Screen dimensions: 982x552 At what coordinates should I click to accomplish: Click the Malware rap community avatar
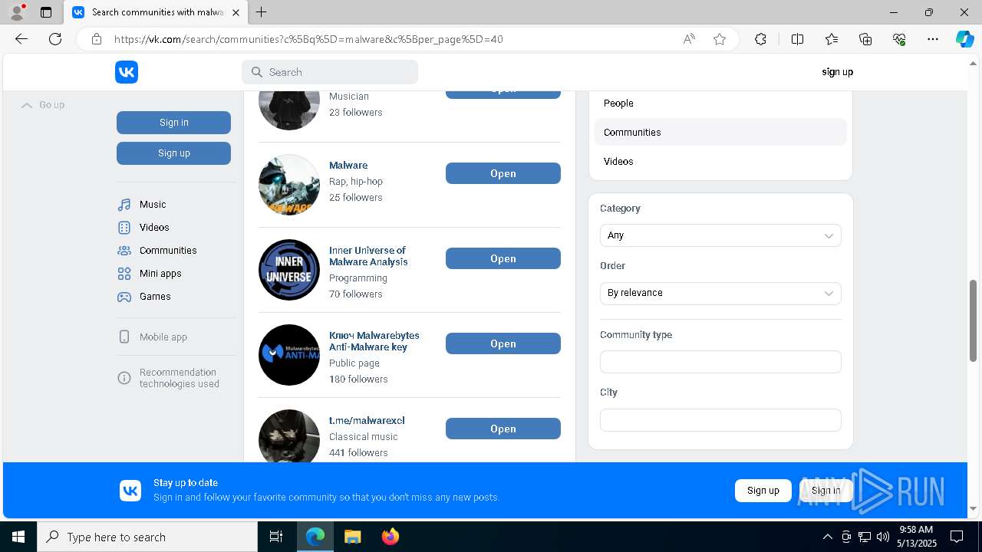(x=289, y=185)
